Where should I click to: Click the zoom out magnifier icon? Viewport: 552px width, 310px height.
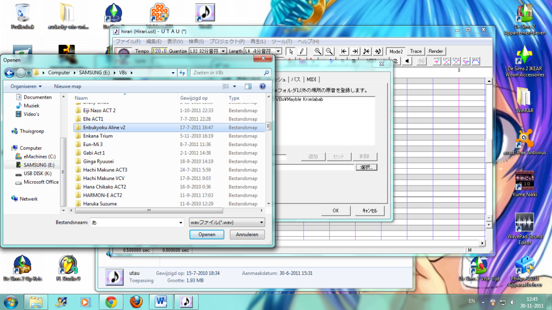(x=329, y=51)
